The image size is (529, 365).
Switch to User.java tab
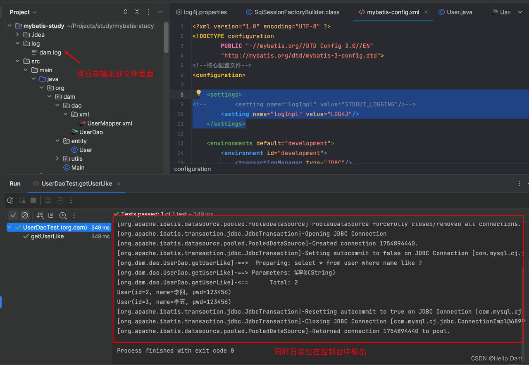455,12
